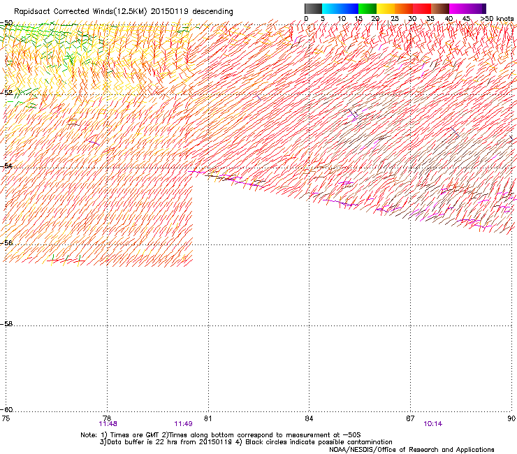Screen dimensions: 517x454
Task: Click the red 30-35 knots color swatch
Action: 422,8
